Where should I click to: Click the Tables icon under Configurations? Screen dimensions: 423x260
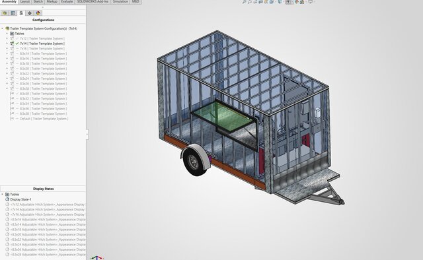(12, 34)
